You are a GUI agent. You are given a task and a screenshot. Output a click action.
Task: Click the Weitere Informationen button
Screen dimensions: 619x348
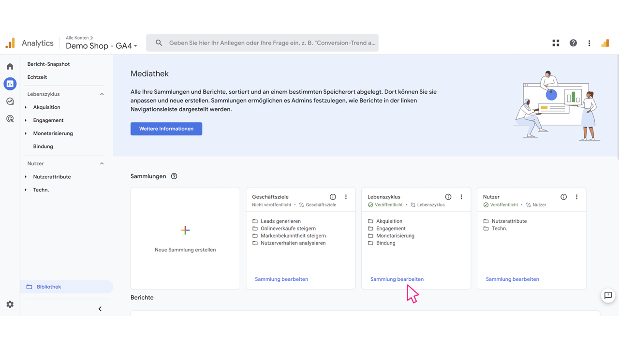166,129
